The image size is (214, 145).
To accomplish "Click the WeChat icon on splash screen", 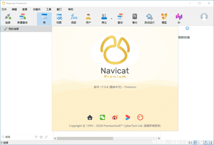I will pyautogui.click(x=102, y=117).
